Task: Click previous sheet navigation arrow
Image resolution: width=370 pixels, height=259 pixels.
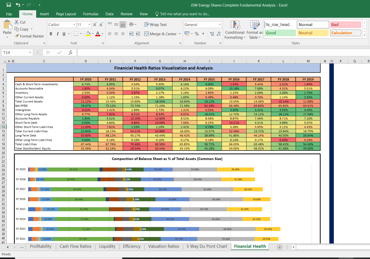Action: [x=8, y=247]
